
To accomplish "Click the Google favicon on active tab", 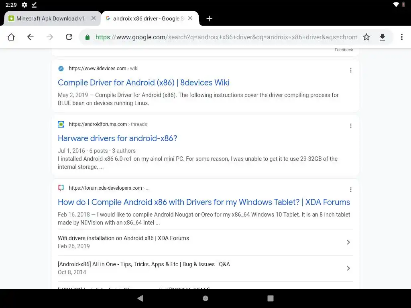I will 108,18.
